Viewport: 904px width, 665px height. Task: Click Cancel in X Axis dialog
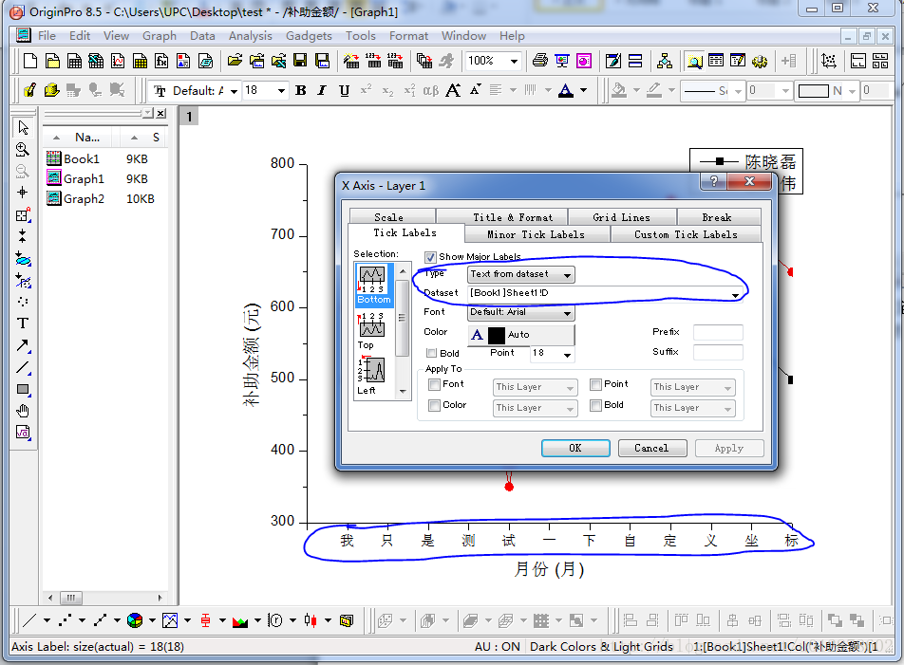tap(652, 448)
